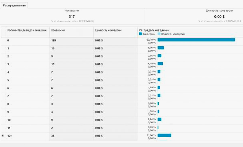This screenshot has height=147, width=243.
Task: Click the Распределение данных column header
Action: [x=154, y=30]
